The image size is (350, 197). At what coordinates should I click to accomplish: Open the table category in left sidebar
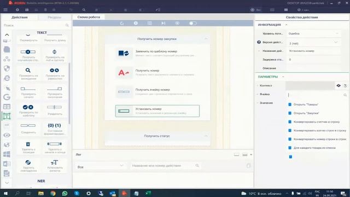[7, 107]
